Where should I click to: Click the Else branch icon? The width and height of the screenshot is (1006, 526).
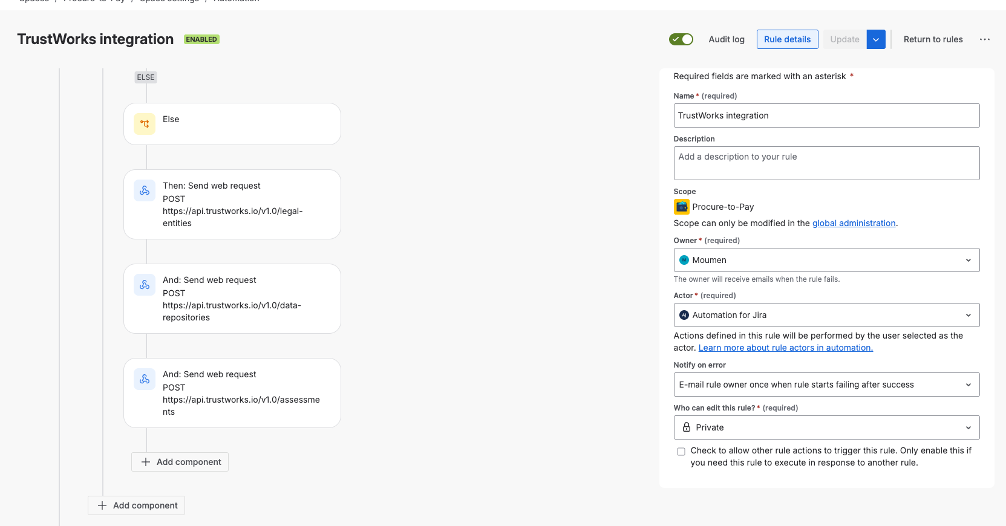pyautogui.click(x=145, y=124)
